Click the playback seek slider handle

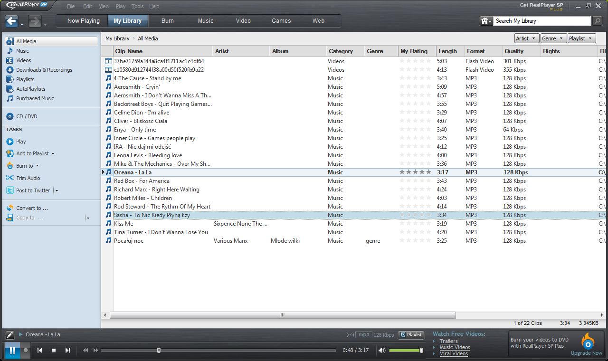click(x=159, y=351)
